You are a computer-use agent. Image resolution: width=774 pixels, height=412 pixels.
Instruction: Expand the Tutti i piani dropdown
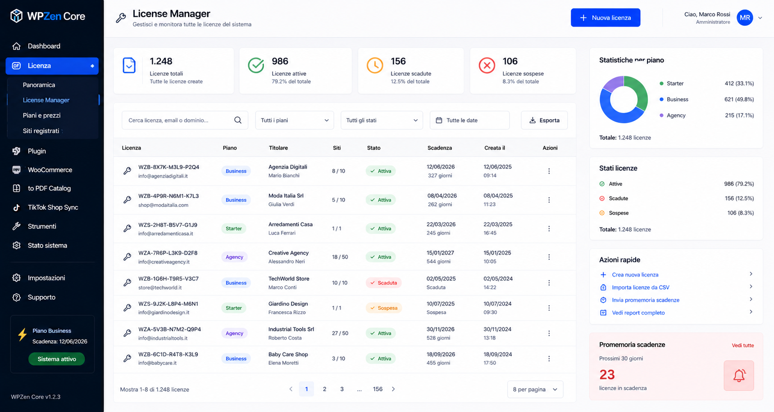[x=295, y=120]
